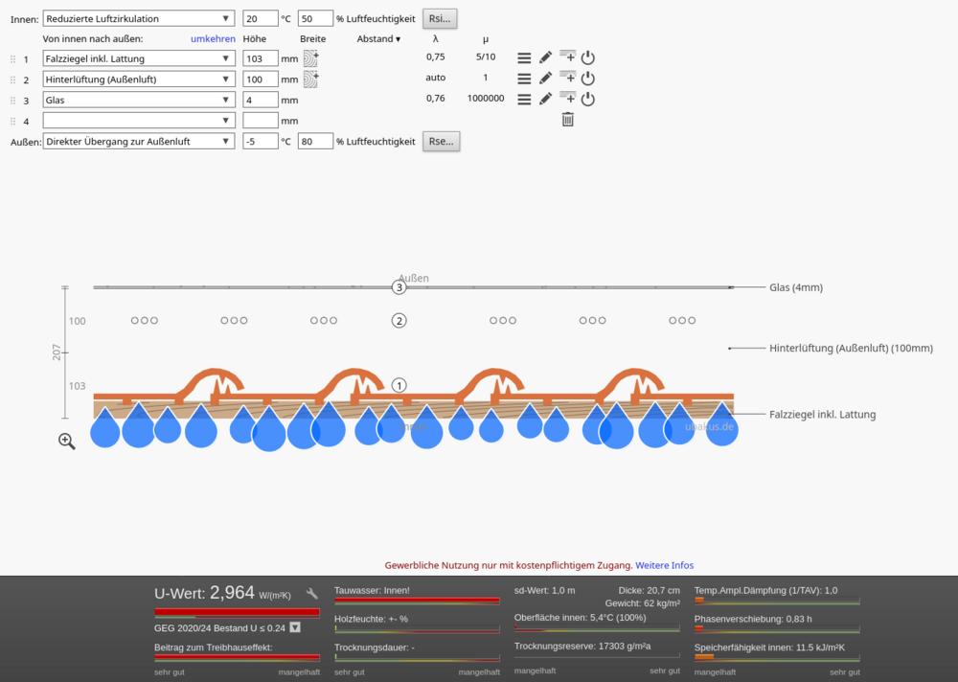This screenshot has width=958, height=682.
Task: Disable the Glas layer with power icon
Action: [588, 99]
